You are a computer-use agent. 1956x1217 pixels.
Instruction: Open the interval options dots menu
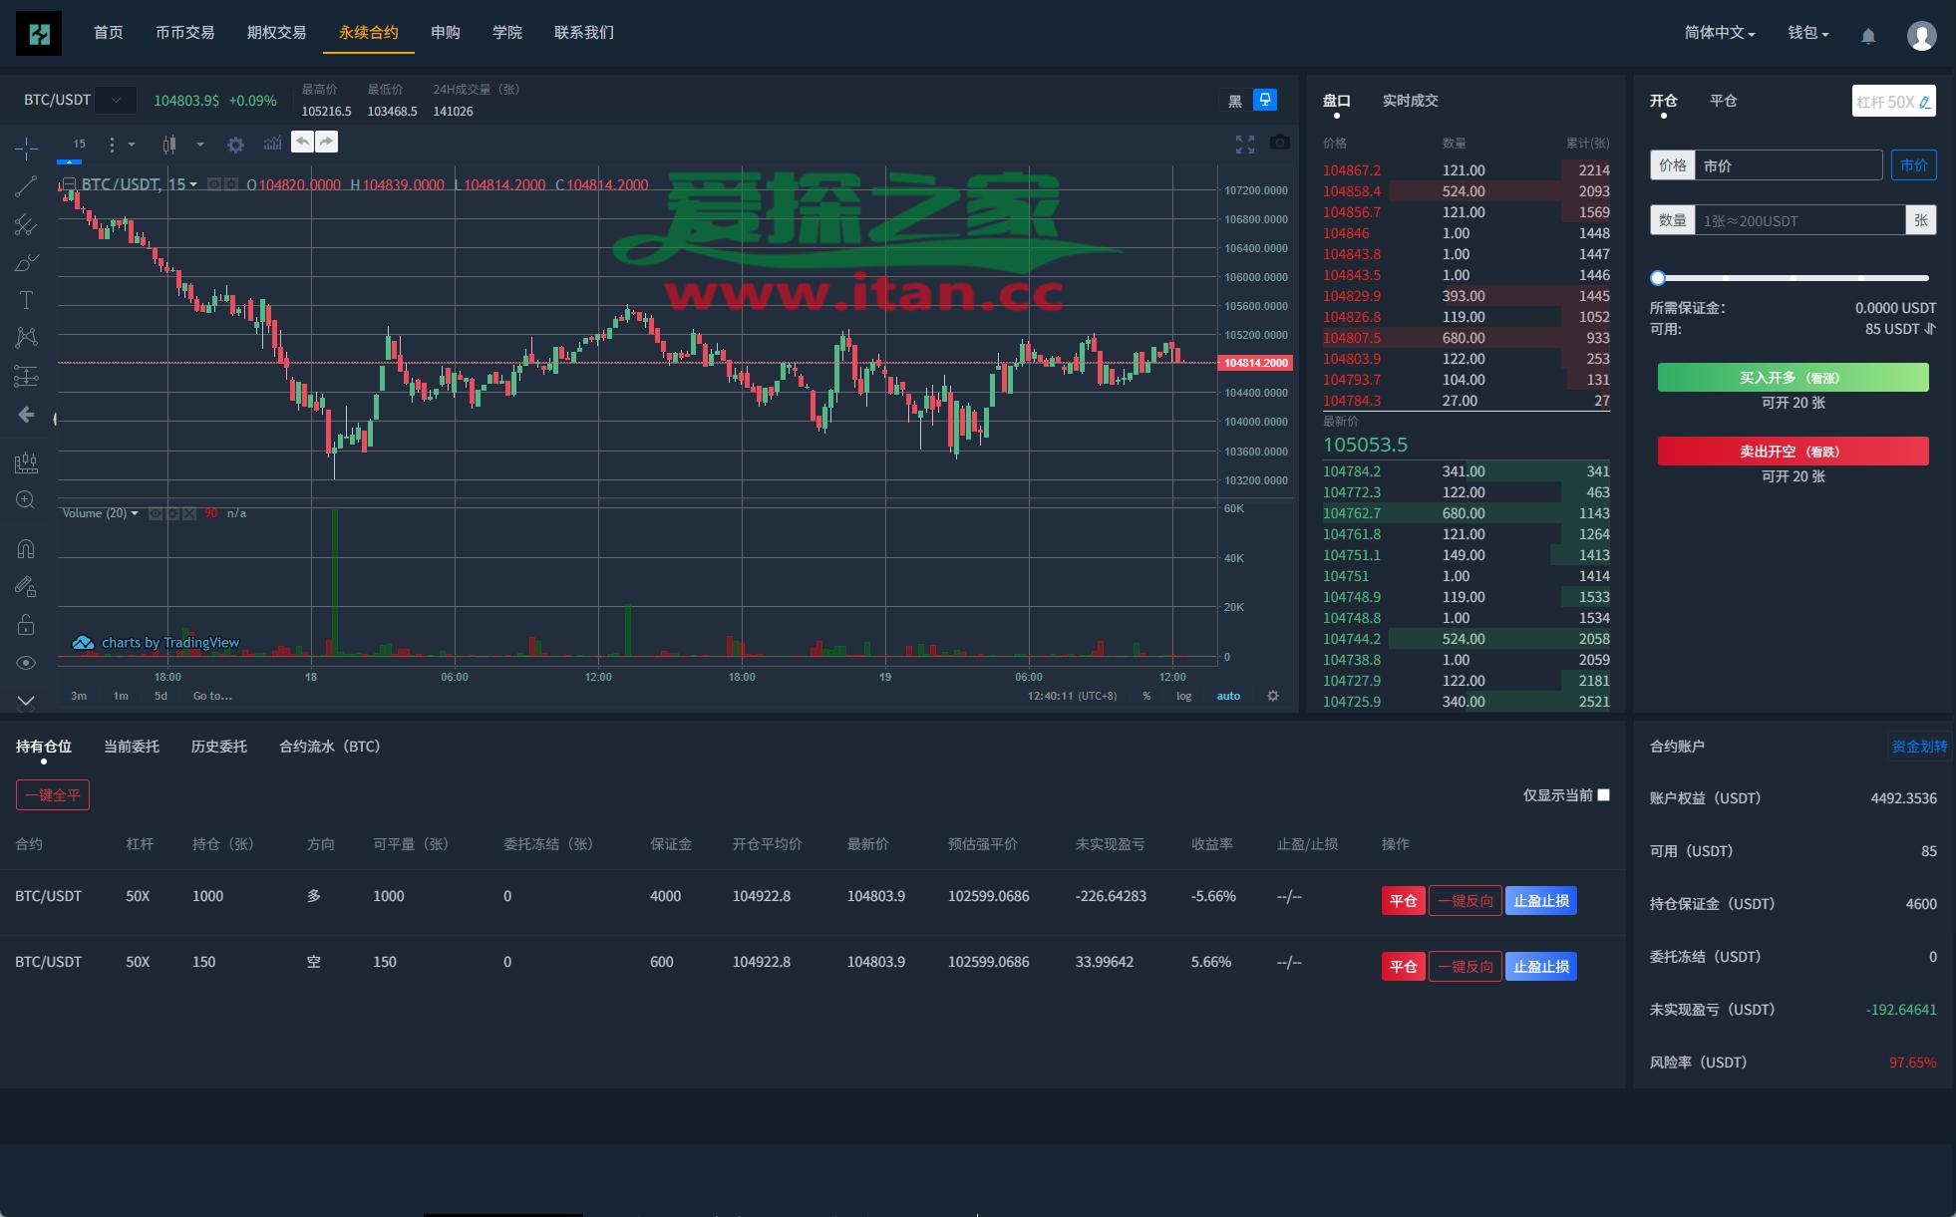pyautogui.click(x=112, y=145)
